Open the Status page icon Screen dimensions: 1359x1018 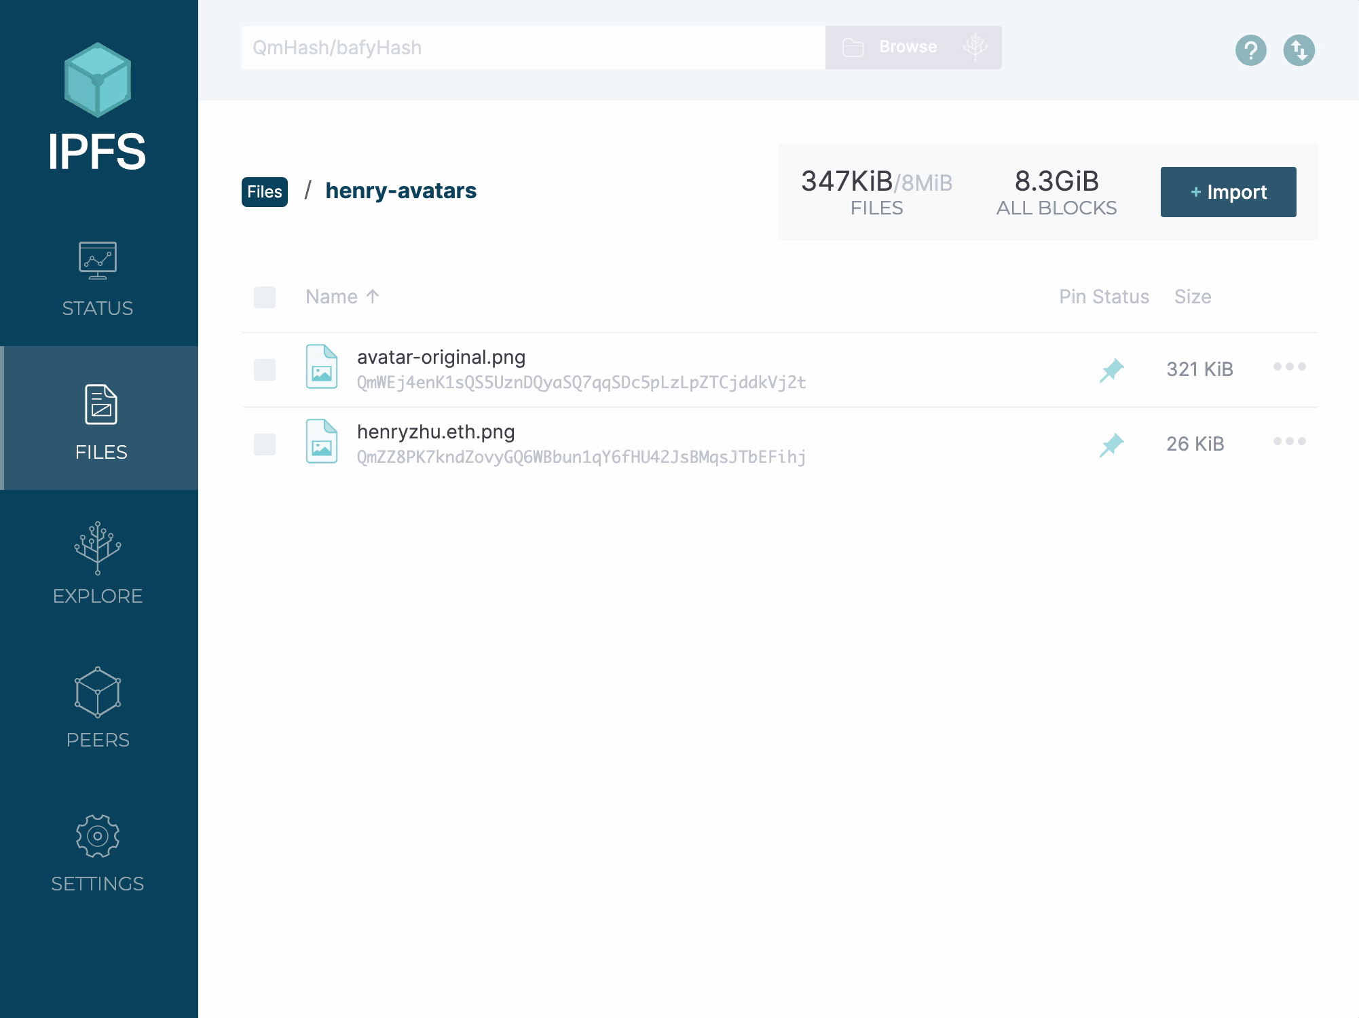coord(98,261)
